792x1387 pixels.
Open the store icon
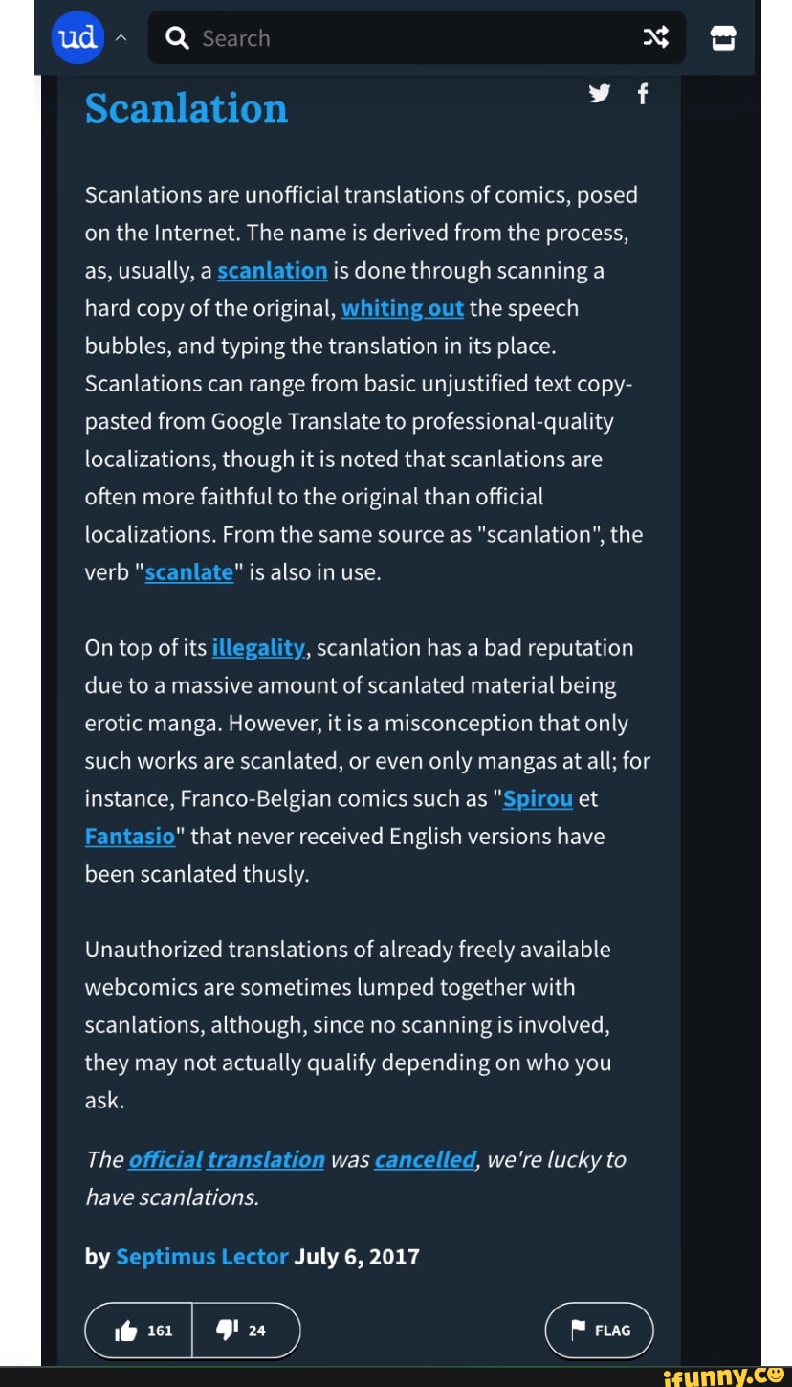pos(724,38)
